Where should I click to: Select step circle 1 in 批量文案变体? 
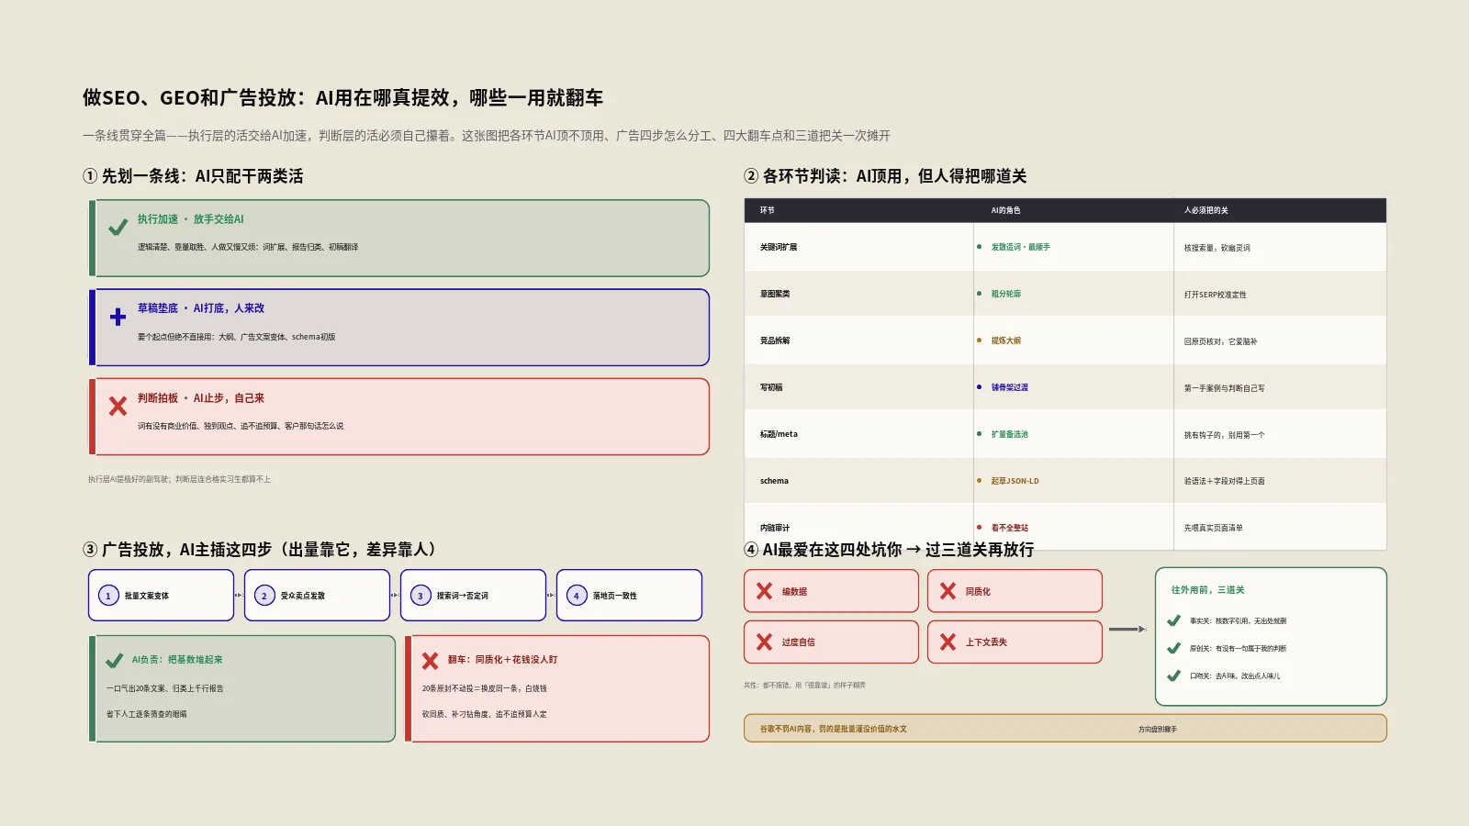tap(108, 596)
